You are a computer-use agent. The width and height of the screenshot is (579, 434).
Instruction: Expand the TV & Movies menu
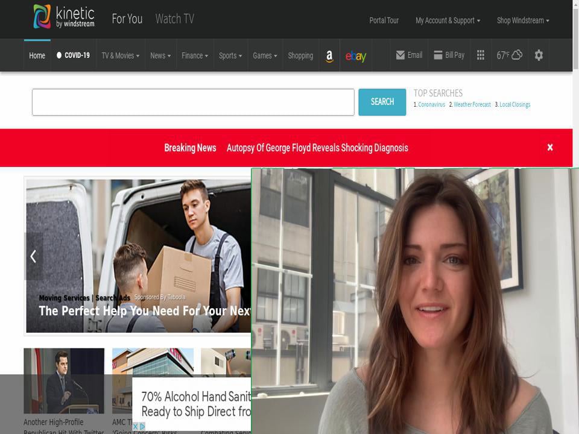point(121,55)
